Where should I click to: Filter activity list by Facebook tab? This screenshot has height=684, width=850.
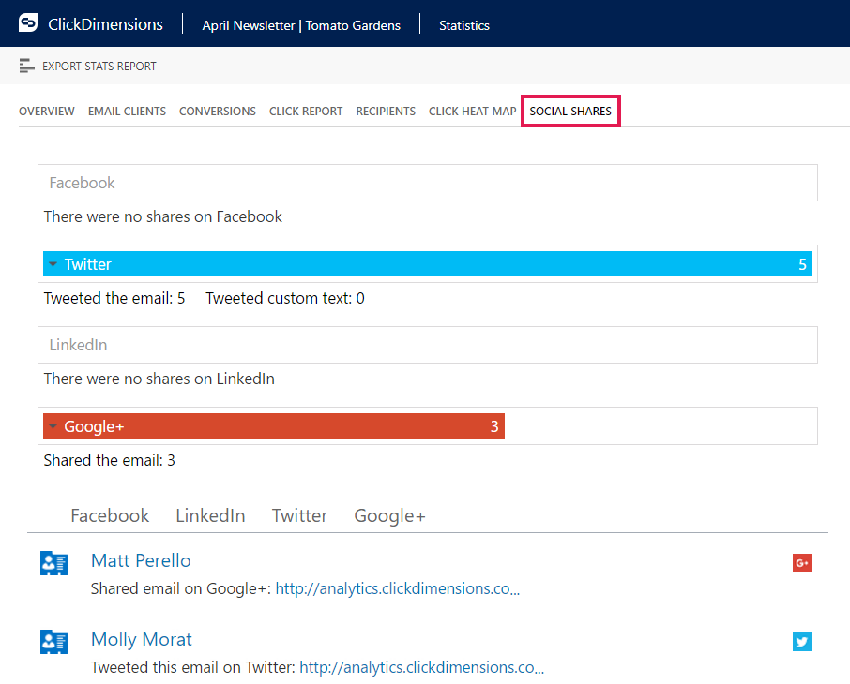(110, 515)
